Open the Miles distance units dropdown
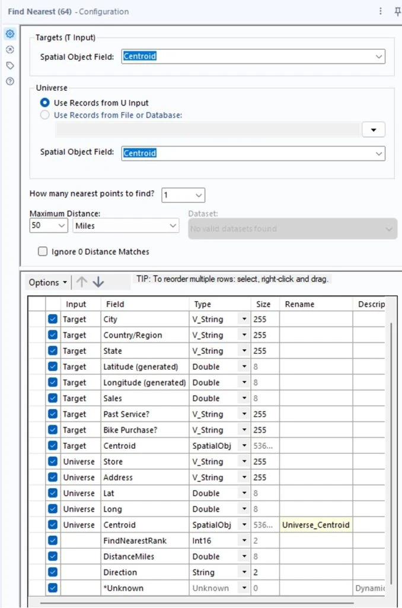The height and width of the screenshot is (608, 402). [x=173, y=226]
